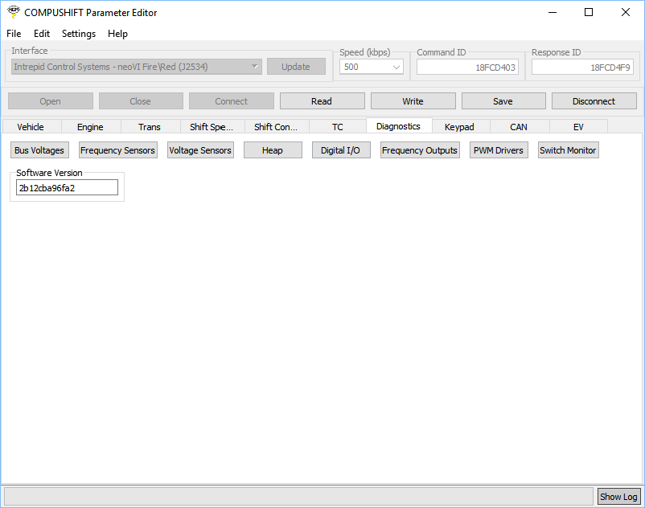
Task: Click the Response ID input field
Action: click(x=582, y=68)
